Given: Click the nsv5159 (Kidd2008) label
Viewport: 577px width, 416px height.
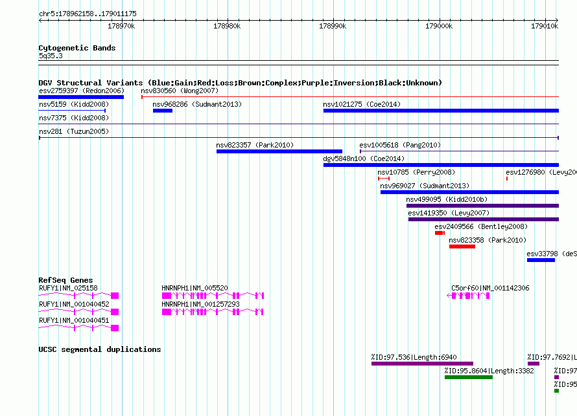Looking at the screenshot, I should click(x=74, y=104).
